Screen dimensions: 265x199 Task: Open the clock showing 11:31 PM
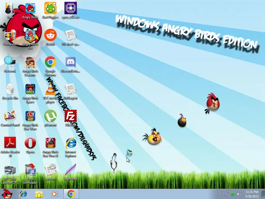[252, 194]
